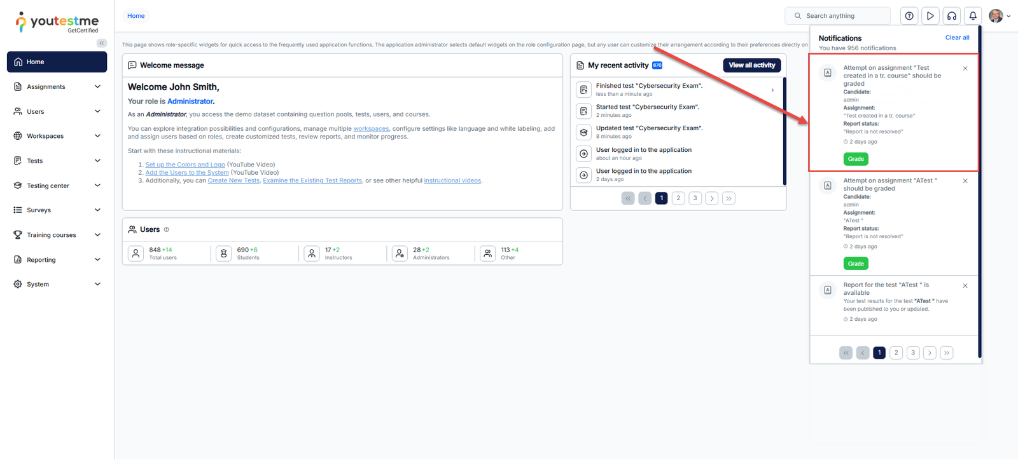Open Workspaces in the sidebar

tap(57, 136)
